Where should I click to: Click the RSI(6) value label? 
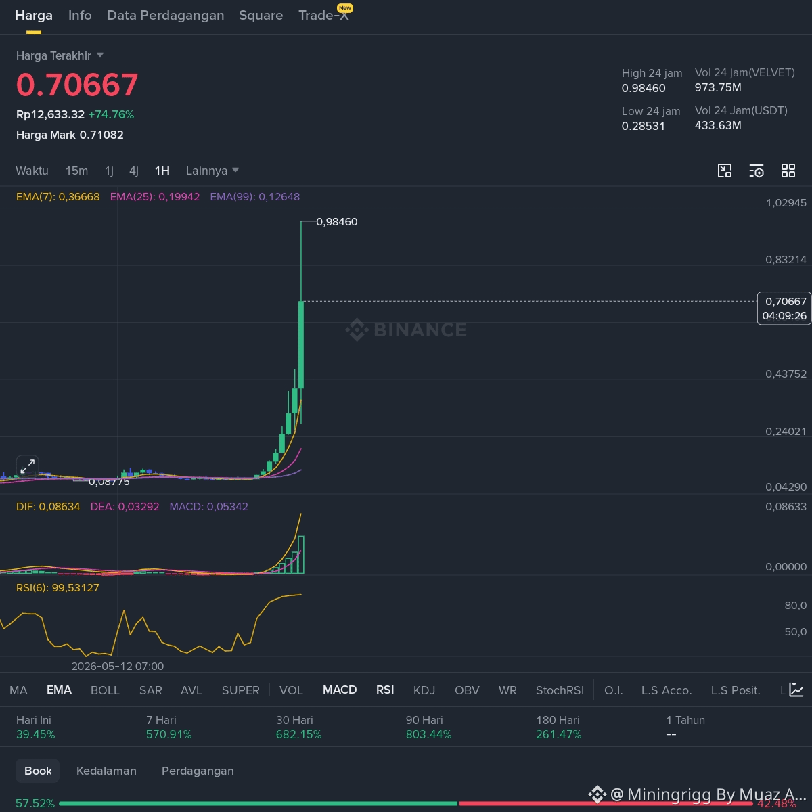58,587
